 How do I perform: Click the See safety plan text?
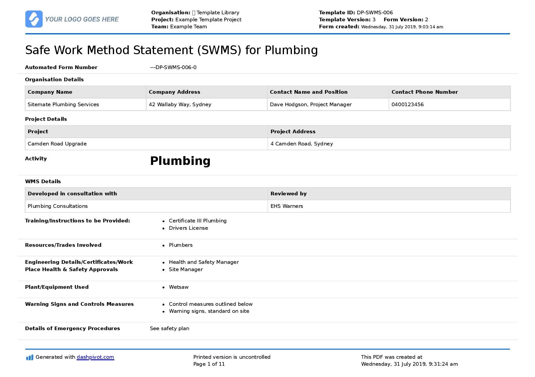pos(170,329)
